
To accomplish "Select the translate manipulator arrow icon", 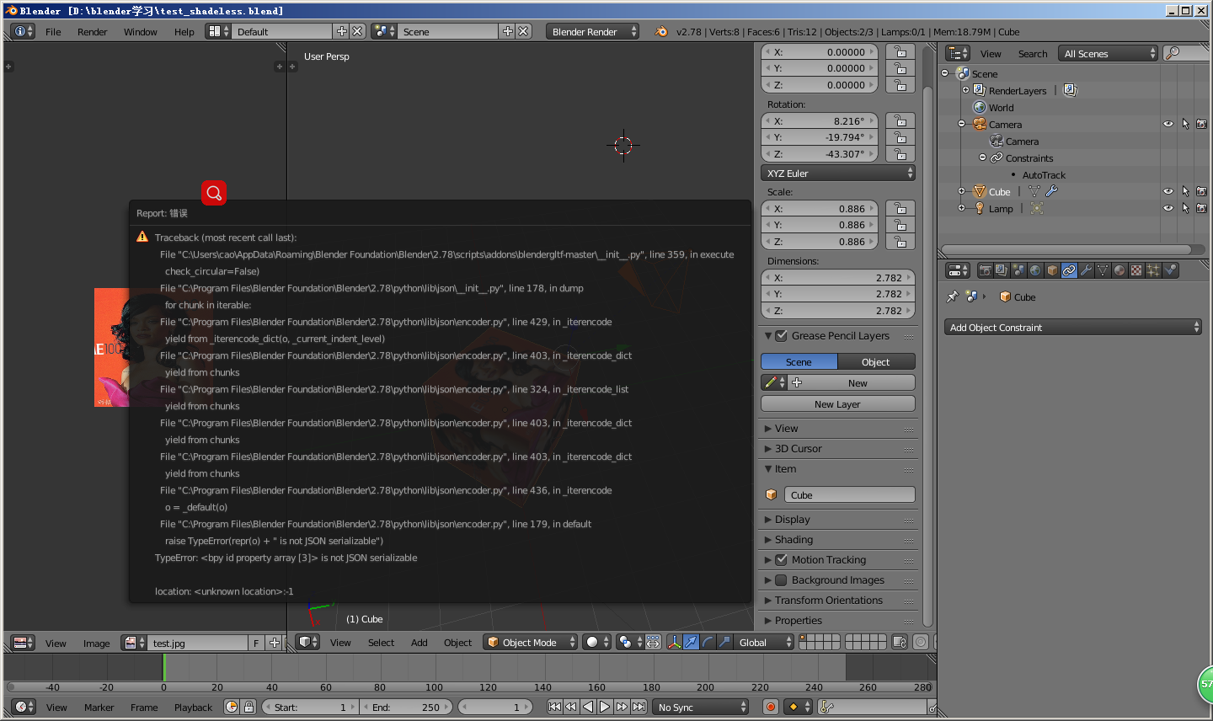I will (x=691, y=642).
